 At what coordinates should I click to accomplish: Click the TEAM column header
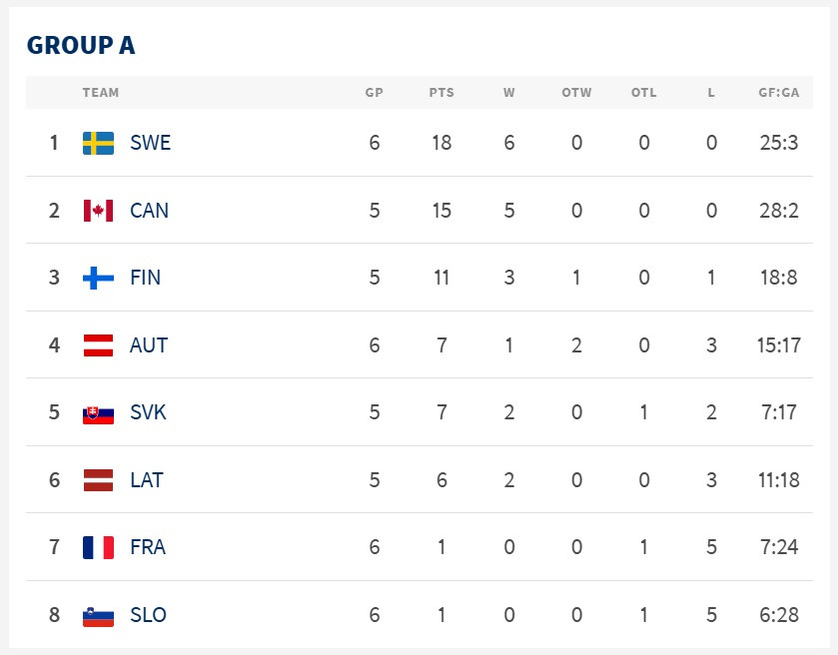101,93
